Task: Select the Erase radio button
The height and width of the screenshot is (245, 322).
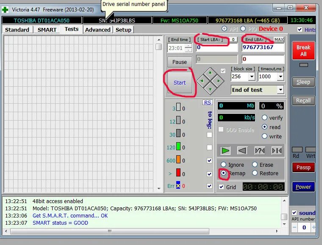Action: point(255,165)
